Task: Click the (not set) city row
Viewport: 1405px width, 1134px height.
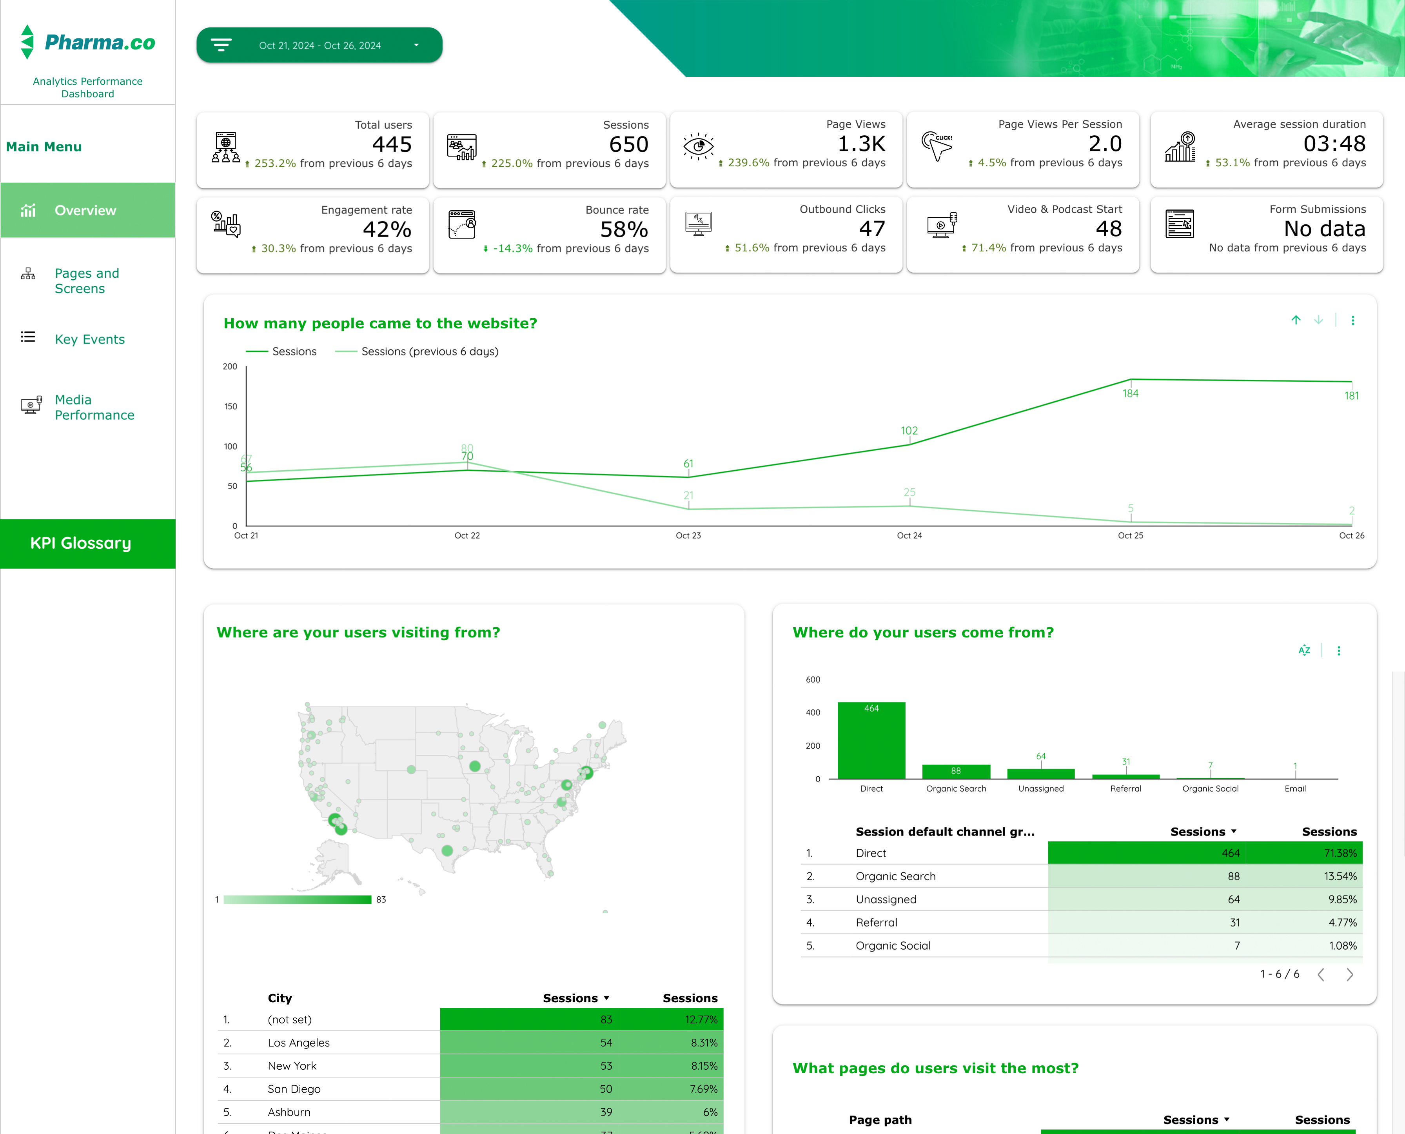Action: 470,1020
